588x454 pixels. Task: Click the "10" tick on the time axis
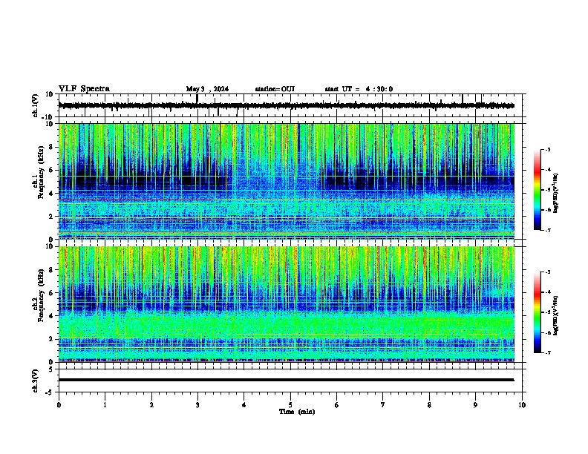tap(522, 405)
